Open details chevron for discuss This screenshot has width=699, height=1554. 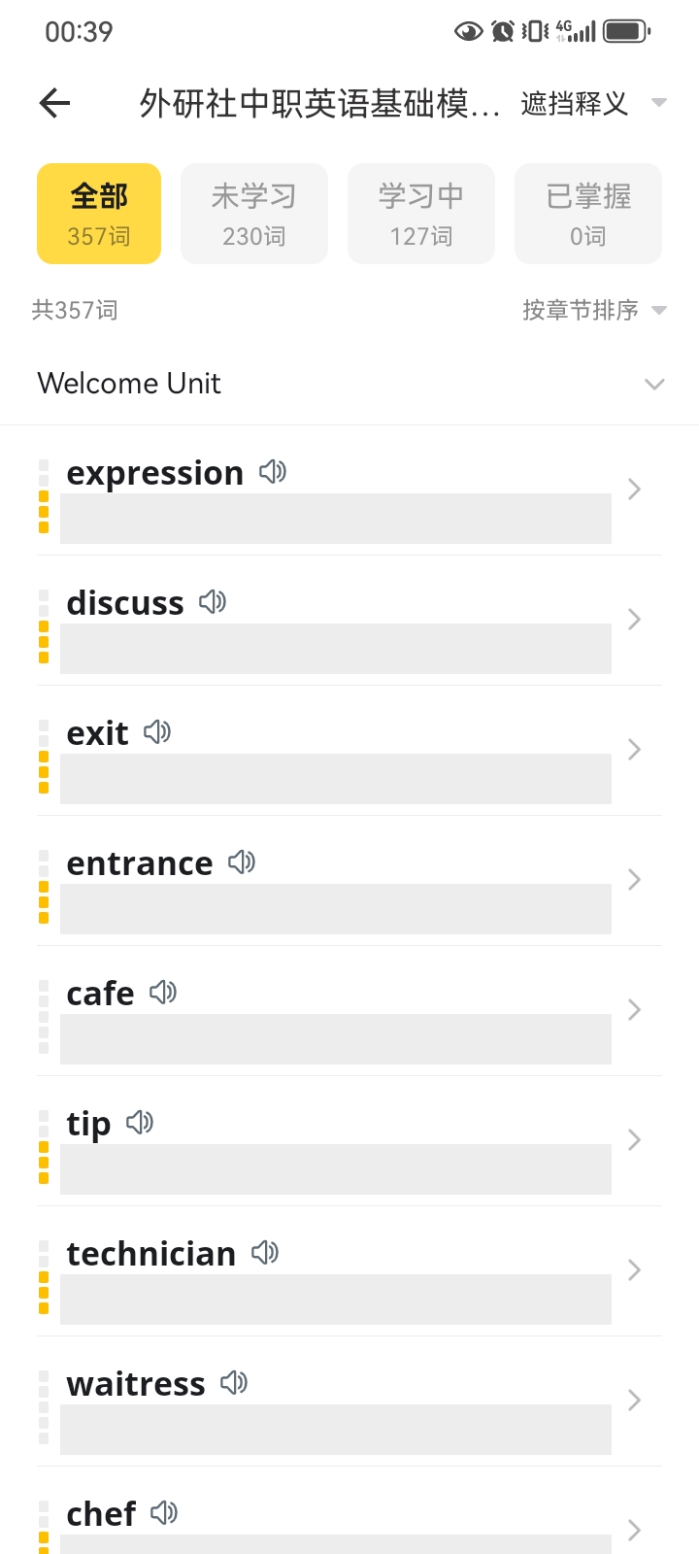pyautogui.click(x=634, y=620)
